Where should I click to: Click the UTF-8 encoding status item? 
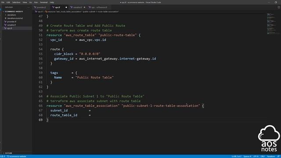pyautogui.click(x=256, y=156)
